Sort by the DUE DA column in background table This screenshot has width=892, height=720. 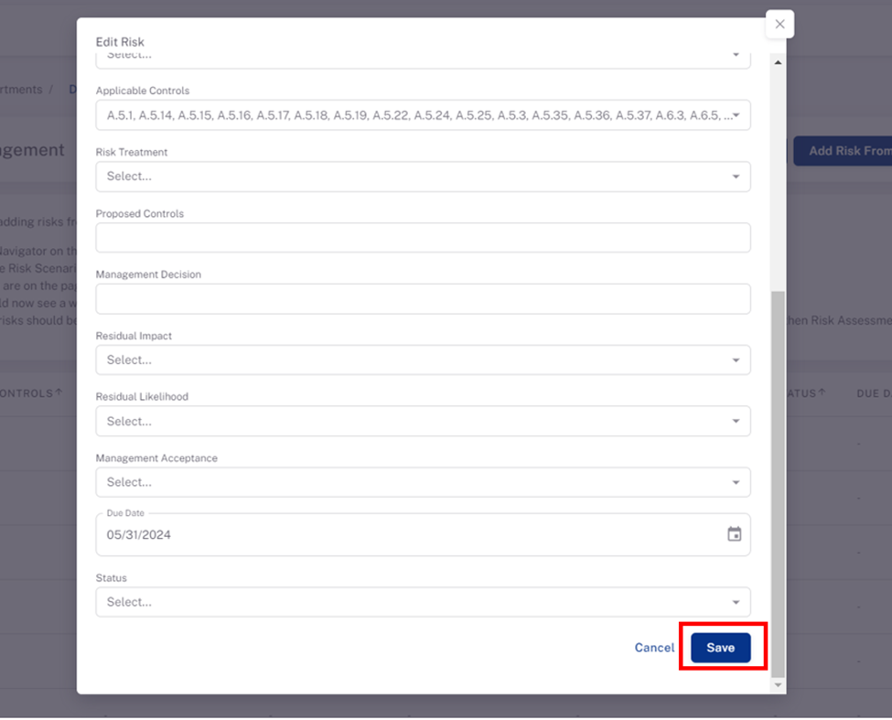pyautogui.click(x=874, y=393)
